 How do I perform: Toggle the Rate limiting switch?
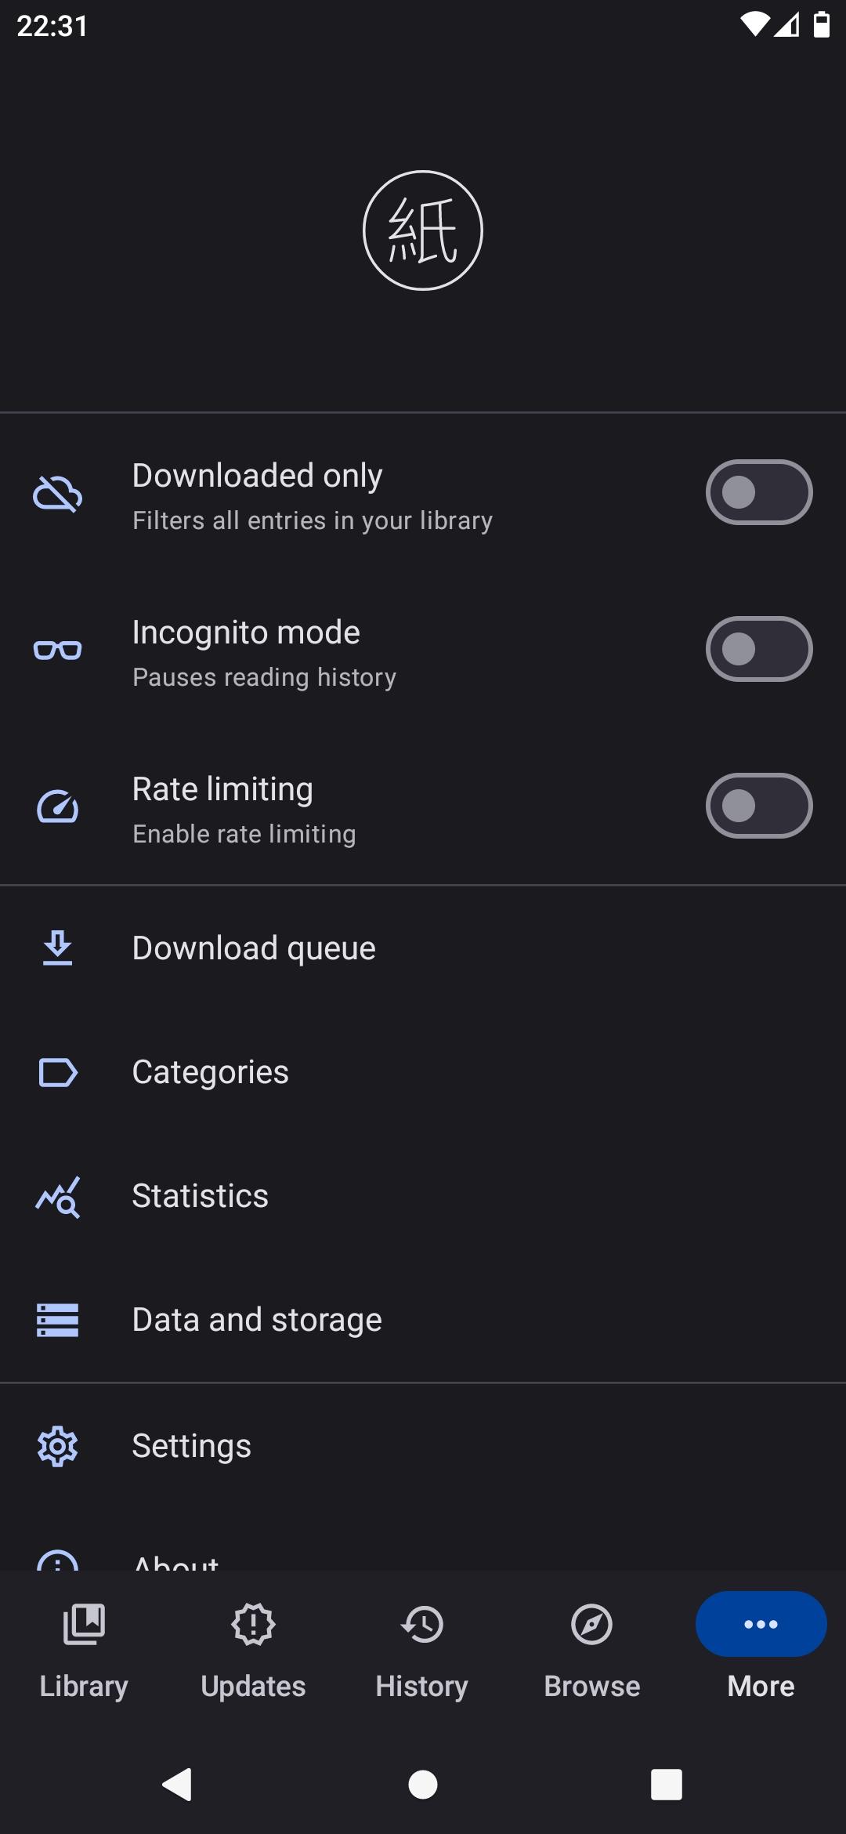758,806
